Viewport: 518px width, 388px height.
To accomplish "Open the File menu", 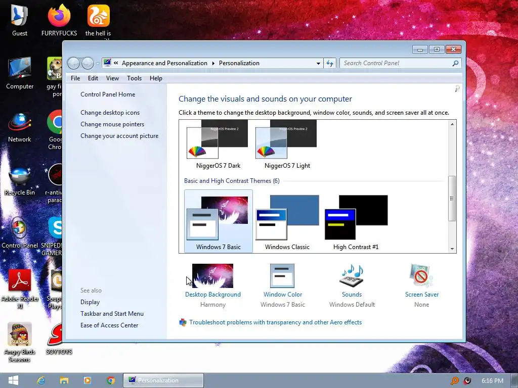I will click(75, 78).
